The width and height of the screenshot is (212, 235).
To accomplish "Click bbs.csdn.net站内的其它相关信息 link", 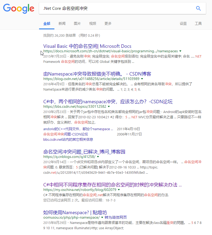I will 68,139.
